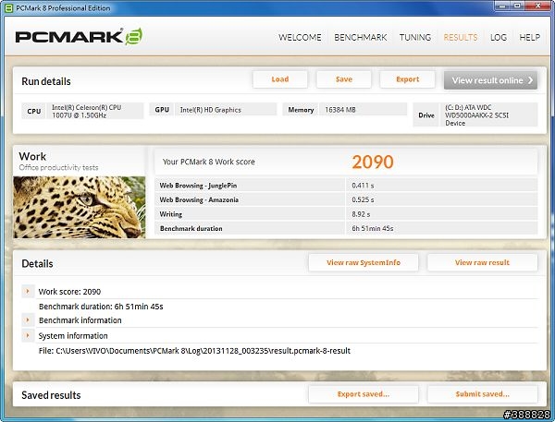
Task: Expand the System information section
Action: click(28, 335)
